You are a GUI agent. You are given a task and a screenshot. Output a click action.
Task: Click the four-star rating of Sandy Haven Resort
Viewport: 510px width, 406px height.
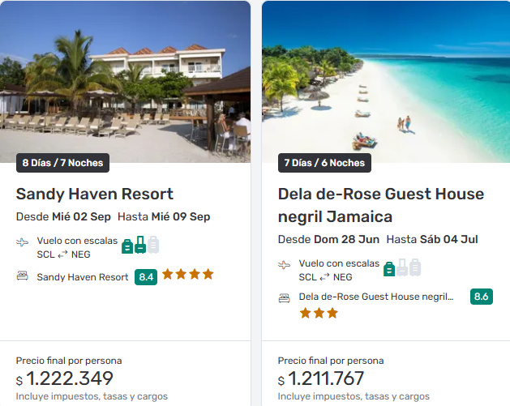point(187,275)
